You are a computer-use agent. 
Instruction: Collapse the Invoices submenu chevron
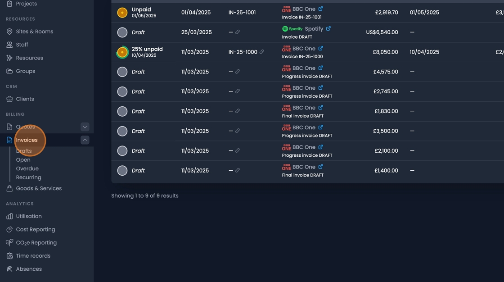point(85,140)
